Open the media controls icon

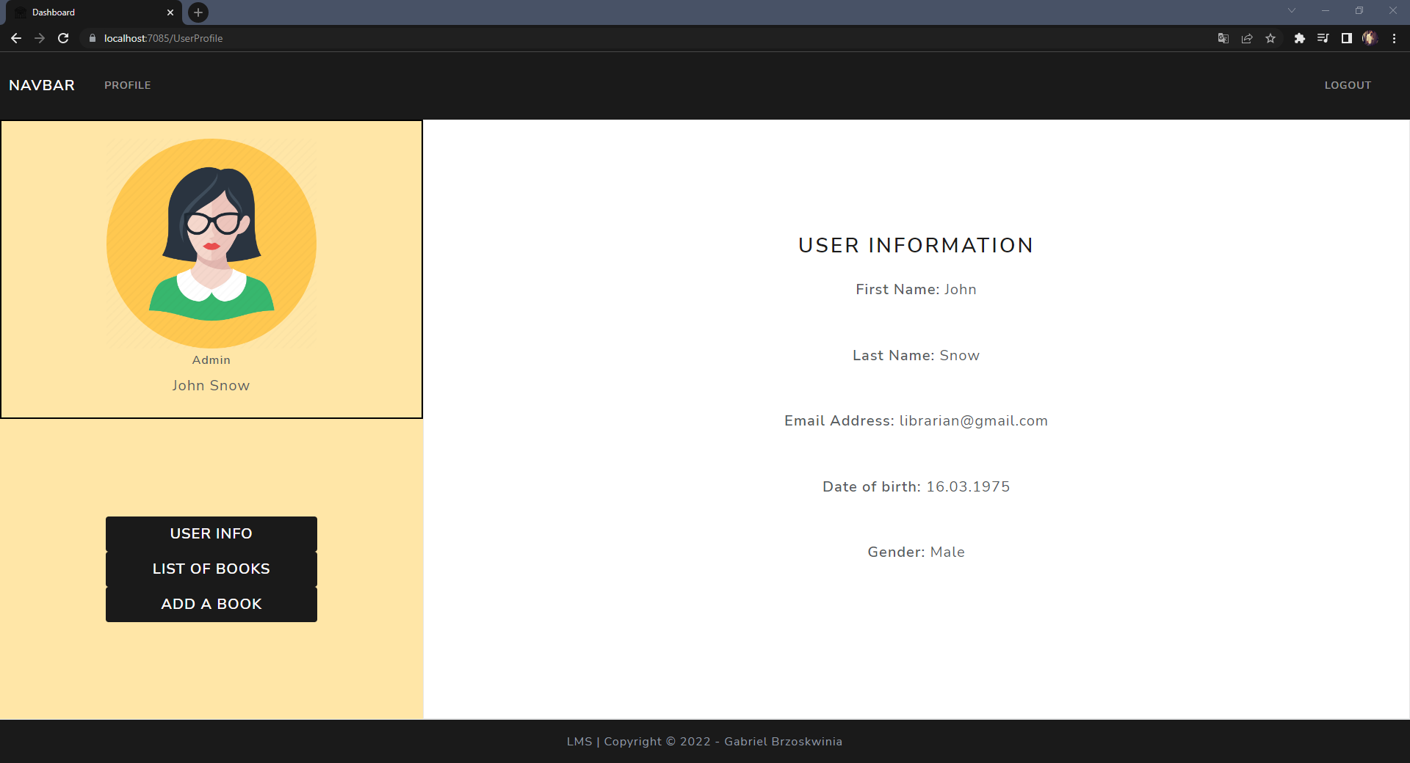(x=1323, y=38)
